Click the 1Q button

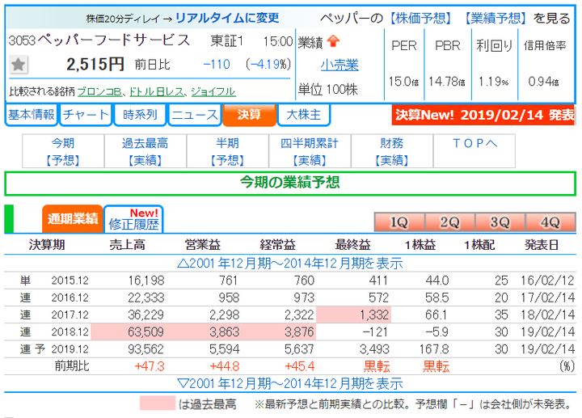pos(399,222)
